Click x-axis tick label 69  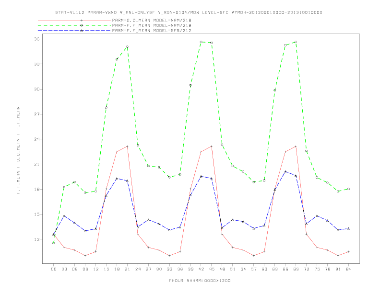pos(296,269)
